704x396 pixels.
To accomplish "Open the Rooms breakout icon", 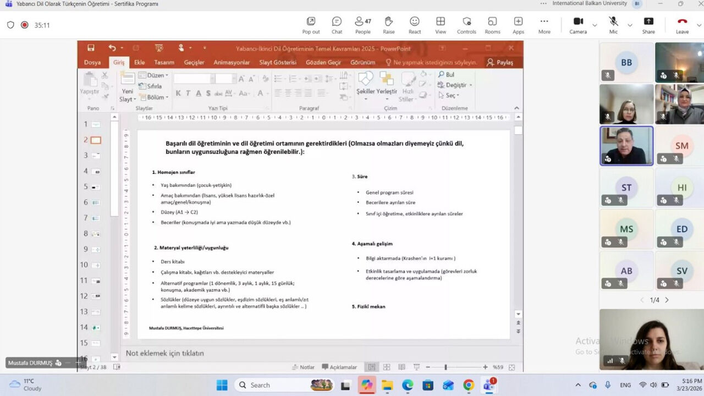I will (492, 25).
